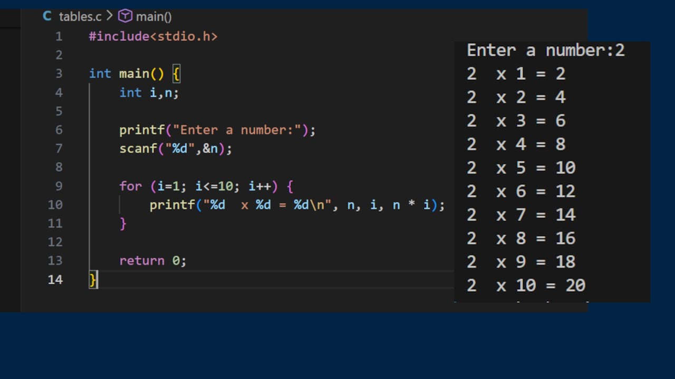The height and width of the screenshot is (379, 675).
Task: Click the main() symbol cube icon
Action: click(x=125, y=16)
